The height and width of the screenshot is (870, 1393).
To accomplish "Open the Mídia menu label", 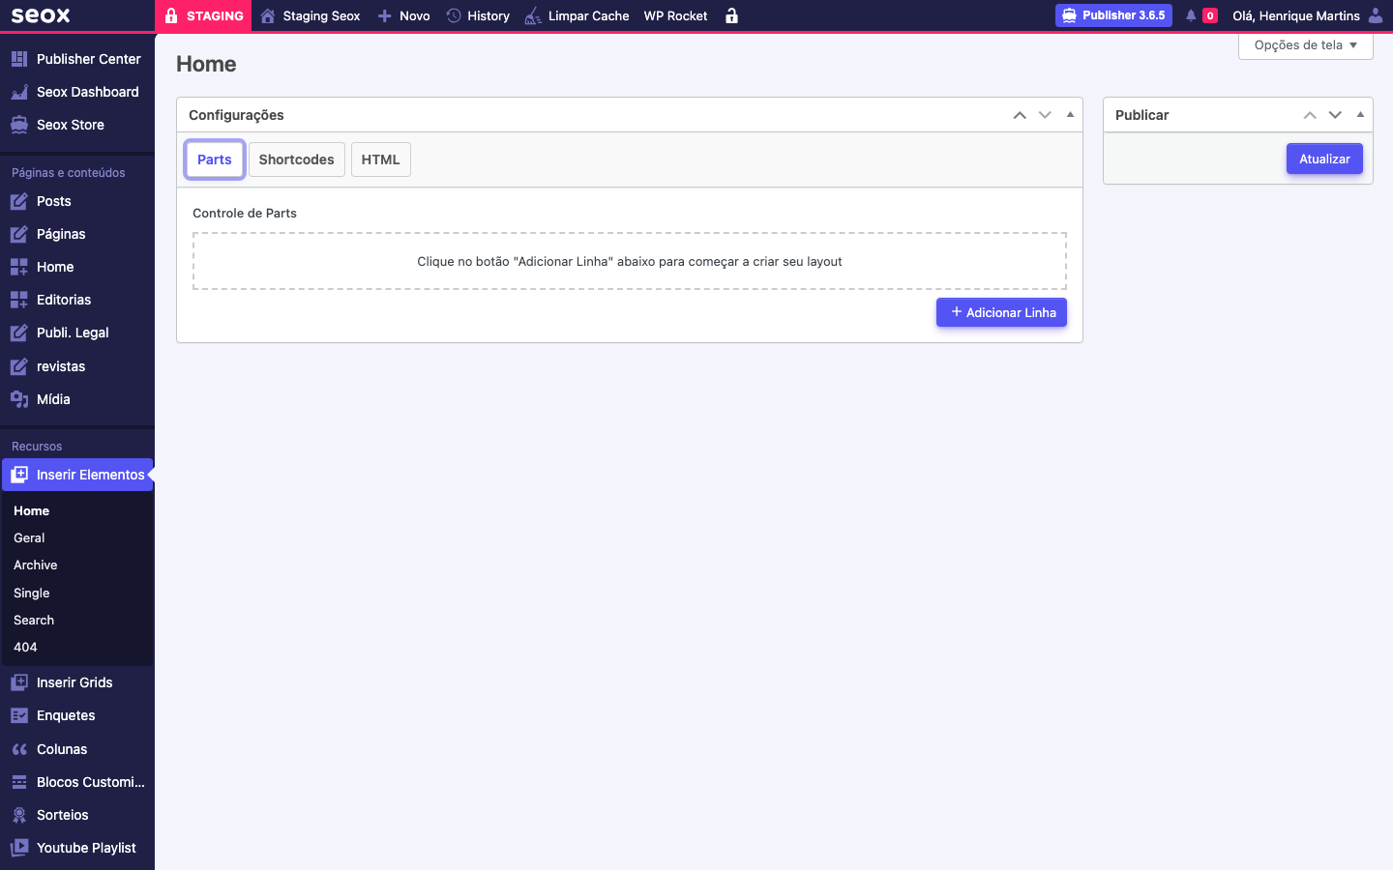I will [53, 399].
